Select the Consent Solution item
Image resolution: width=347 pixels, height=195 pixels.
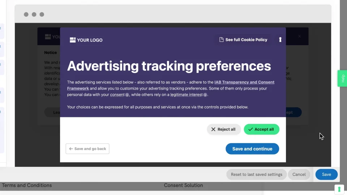click(x=183, y=185)
